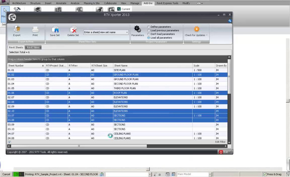This screenshot has width=290, height=177.
Task: Select the ROOF PLAN row
Action: (x=117, y=93)
